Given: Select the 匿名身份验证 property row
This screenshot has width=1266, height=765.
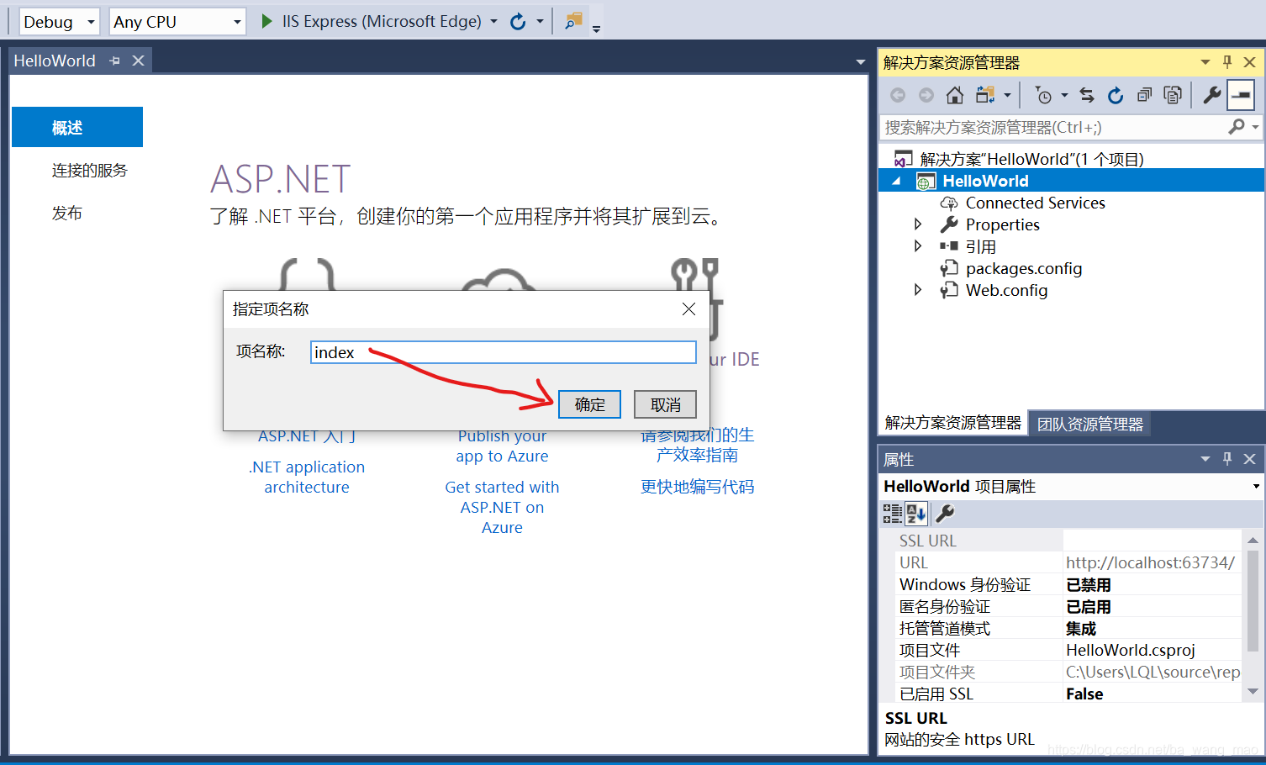Looking at the screenshot, I should click(1068, 606).
